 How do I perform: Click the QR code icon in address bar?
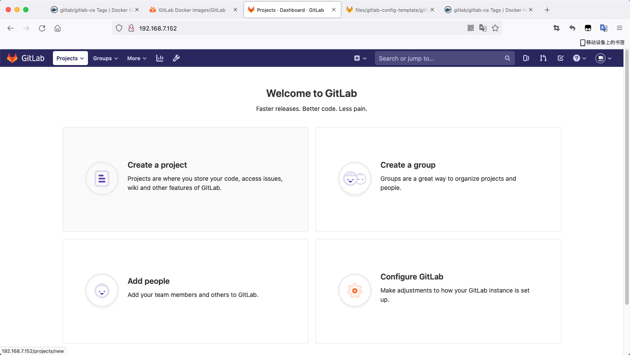tap(471, 28)
